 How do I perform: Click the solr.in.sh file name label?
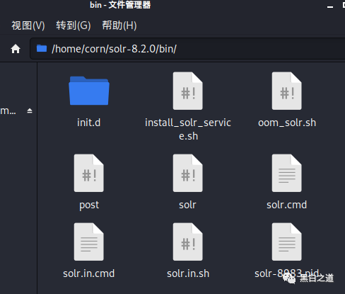[188, 273]
